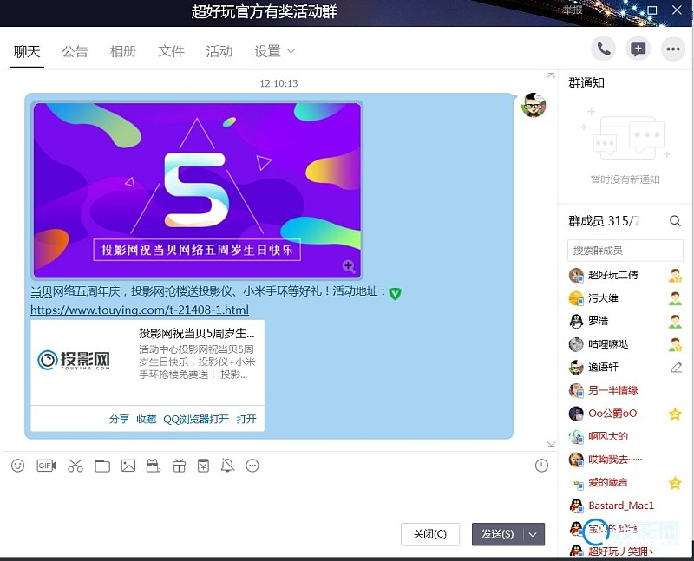Click 打开 on the link card
This screenshot has width=694, height=561.
click(x=246, y=419)
